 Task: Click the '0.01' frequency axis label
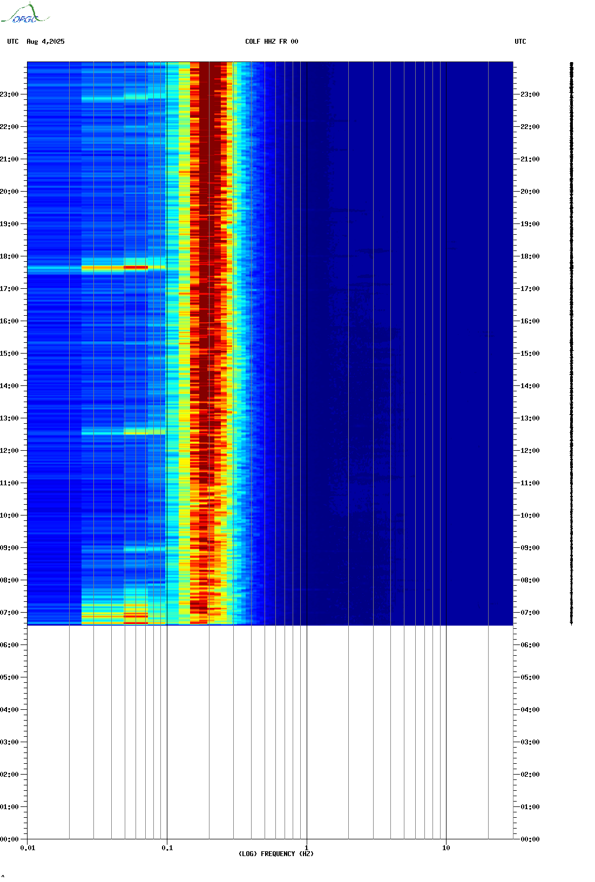click(28, 848)
